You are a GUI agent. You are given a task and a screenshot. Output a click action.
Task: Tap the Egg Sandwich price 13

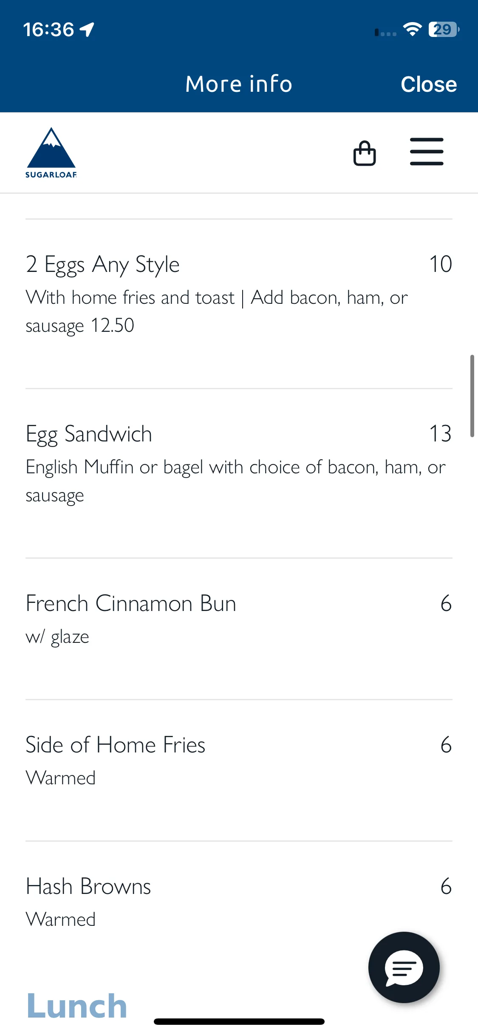[440, 433]
